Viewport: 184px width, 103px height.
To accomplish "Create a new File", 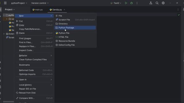I will pos(75,16).
